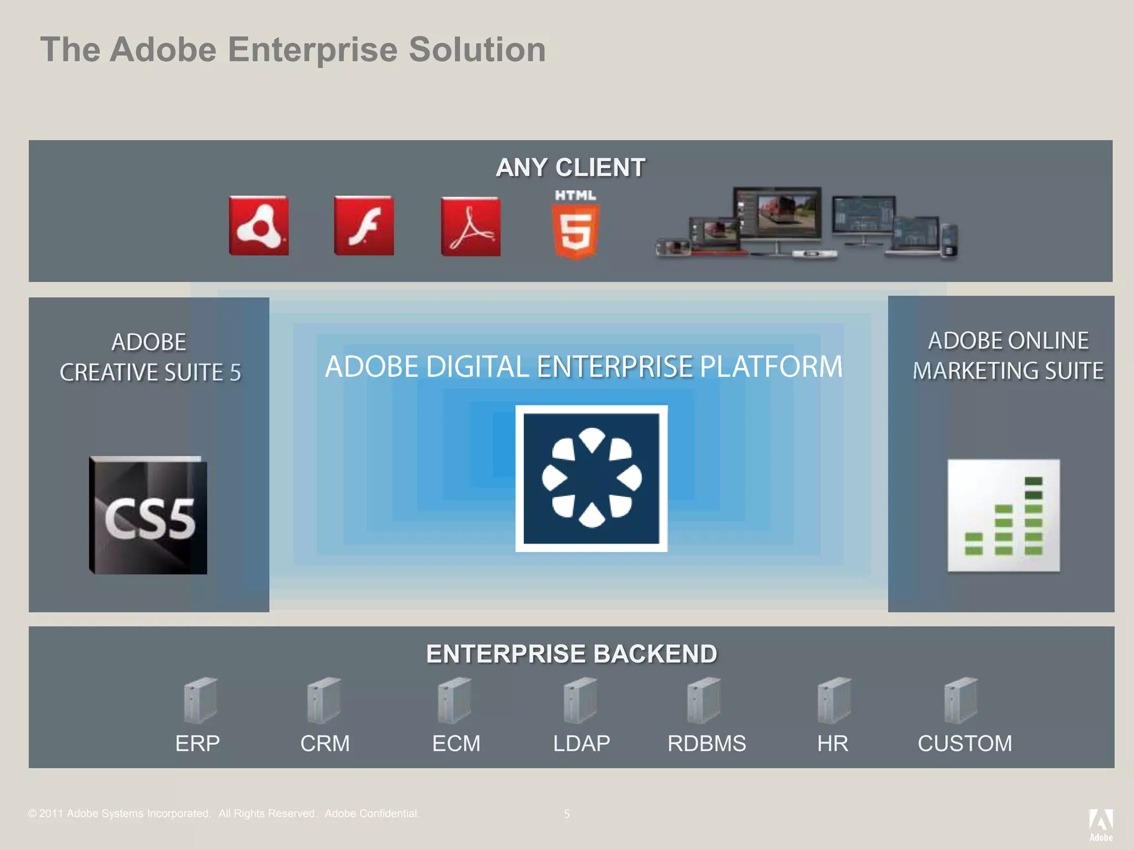Click the CUSTOM label
Image resolution: width=1134 pixels, height=850 pixels.
[965, 743]
